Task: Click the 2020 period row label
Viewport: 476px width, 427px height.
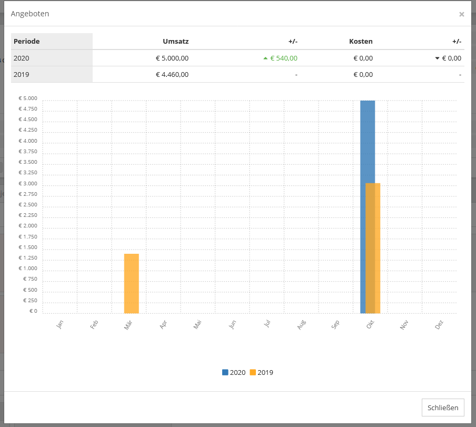Action: [21, 58]
